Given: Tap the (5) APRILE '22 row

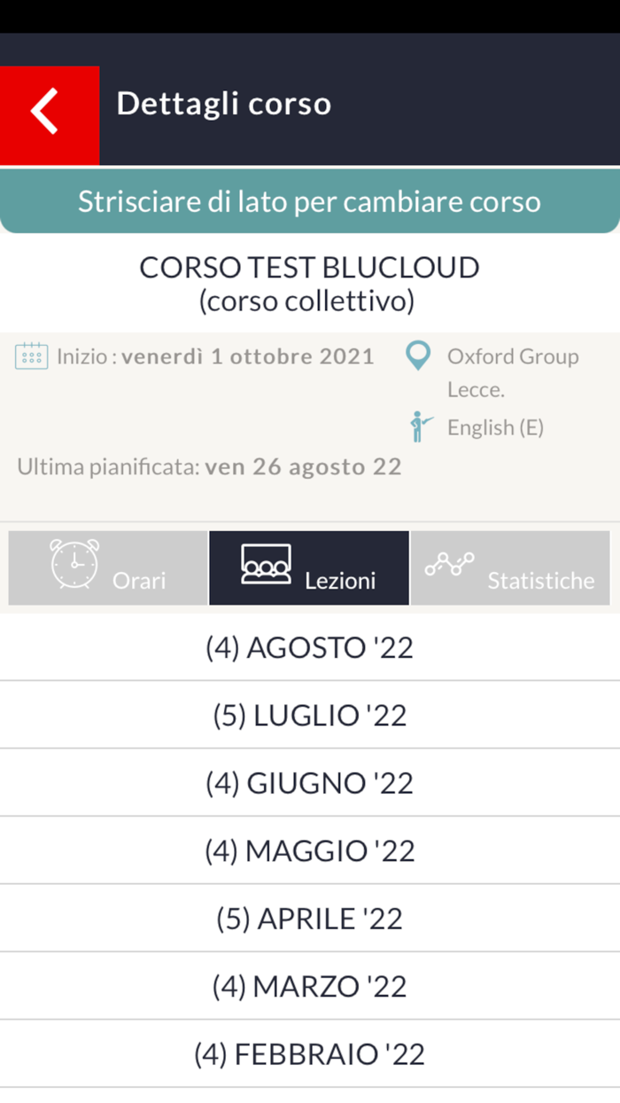Looking at the screenshot, I should click(x=310, y=918).
